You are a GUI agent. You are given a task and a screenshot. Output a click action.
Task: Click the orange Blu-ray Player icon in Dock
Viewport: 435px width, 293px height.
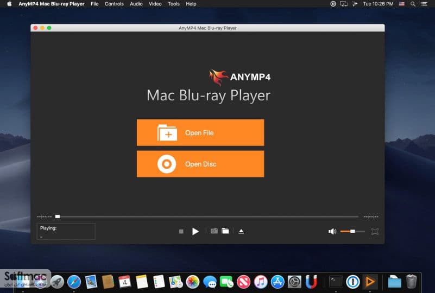click(370, 282)
